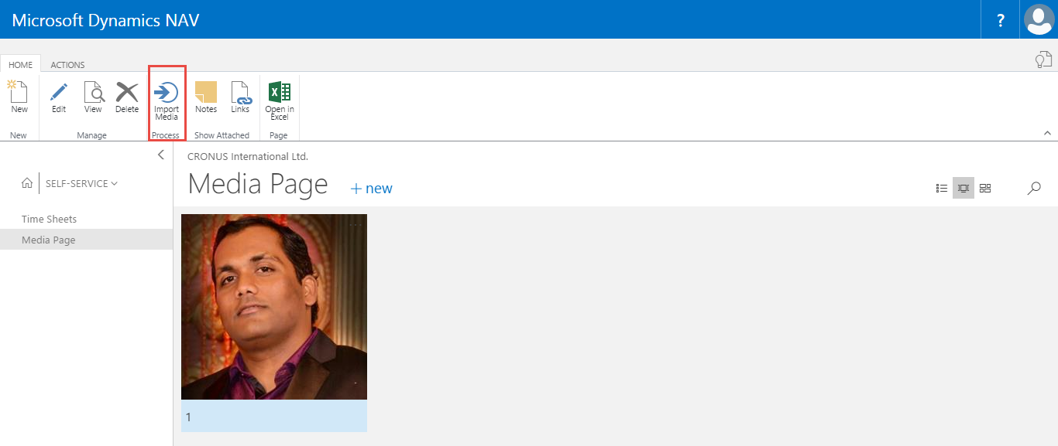
Task: Switch to the tiles grid view
Action: coord(985,188)
